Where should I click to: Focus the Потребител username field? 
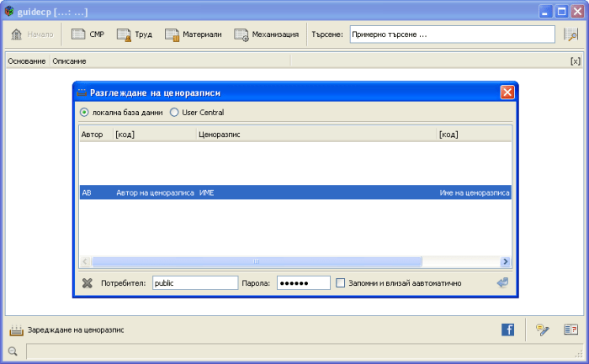coord(195,283)
